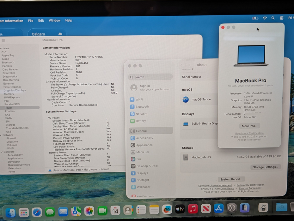The image size is (294, 221).
Task: Open Software License Agreement link
Action: click(215, 185)
